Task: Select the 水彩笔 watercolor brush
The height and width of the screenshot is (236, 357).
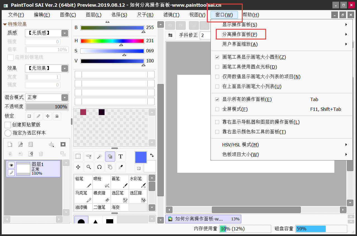Action: point(138,182)
